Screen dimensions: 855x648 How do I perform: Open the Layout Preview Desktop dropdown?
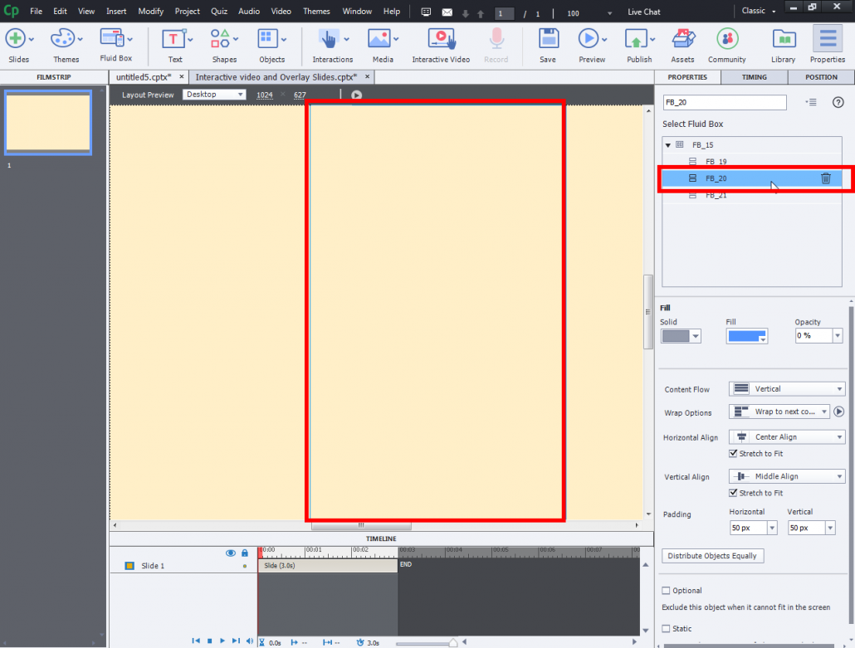tap(215, 95)
